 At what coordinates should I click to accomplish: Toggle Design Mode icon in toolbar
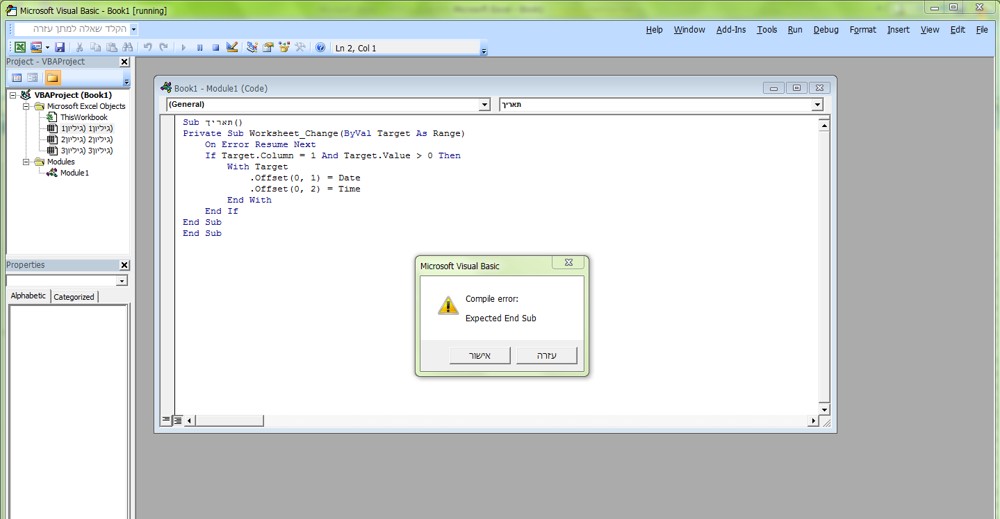(x=232, y=47)
